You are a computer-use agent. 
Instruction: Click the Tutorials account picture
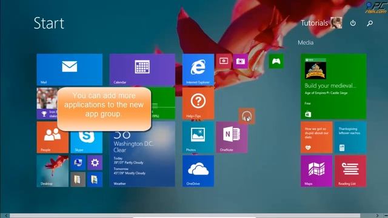point(336,23)
